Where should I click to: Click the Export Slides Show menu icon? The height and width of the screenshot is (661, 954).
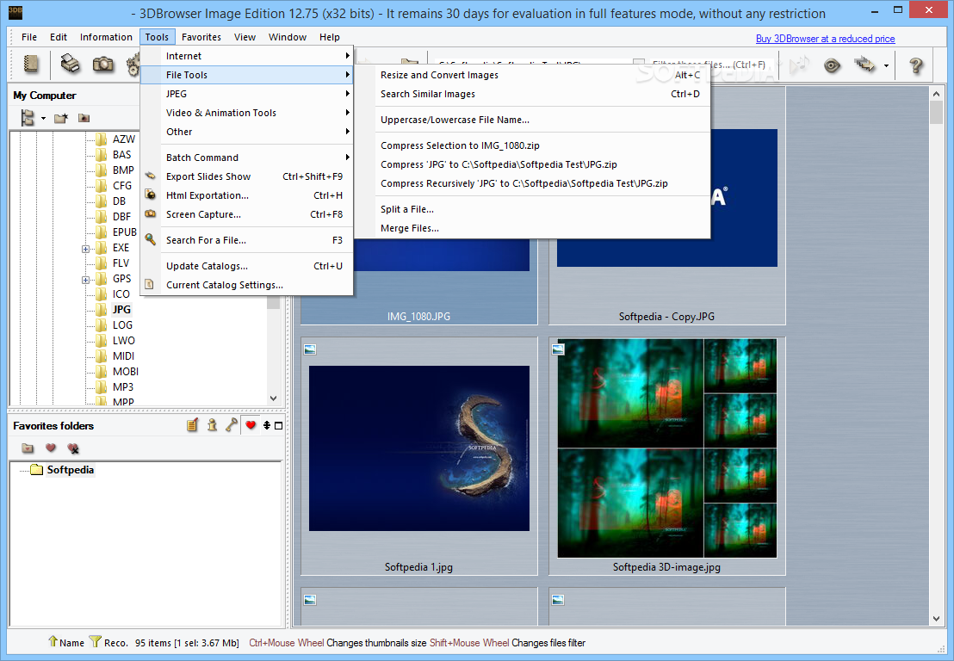pyautogui.click(x=150, y=176)
